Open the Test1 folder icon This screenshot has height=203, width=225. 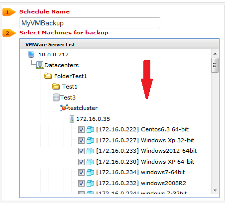(56, 87)
